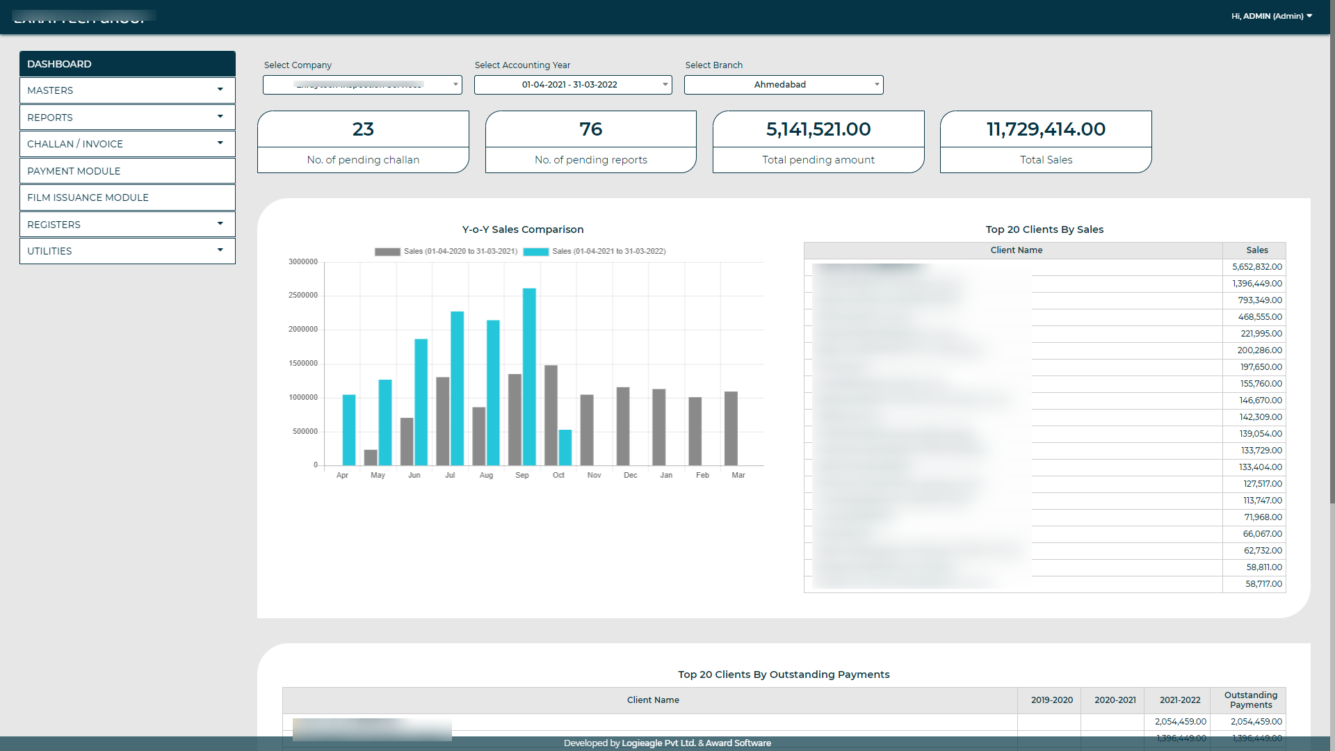Expand CHALLAN / INVOICE caret icon

[220, 143]
